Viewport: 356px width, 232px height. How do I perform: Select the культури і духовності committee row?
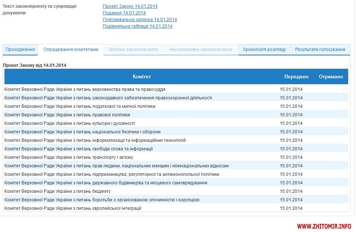pyautogui.click(x=70, y=123)
